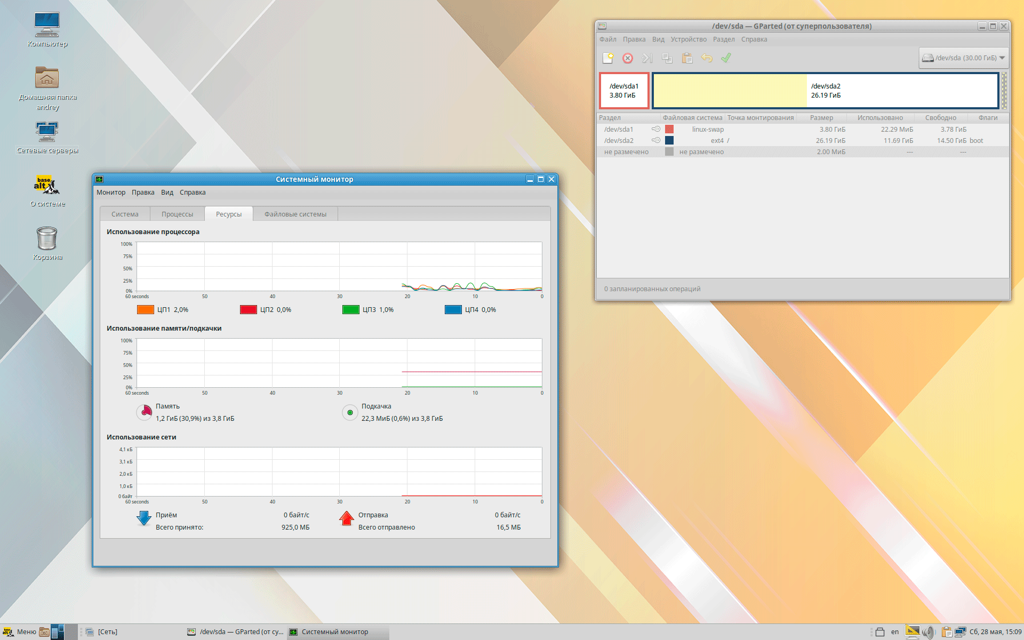Screen dimensions: 1024x640
Task: Click the resize/move partition icon
Action: coord(647,58)
